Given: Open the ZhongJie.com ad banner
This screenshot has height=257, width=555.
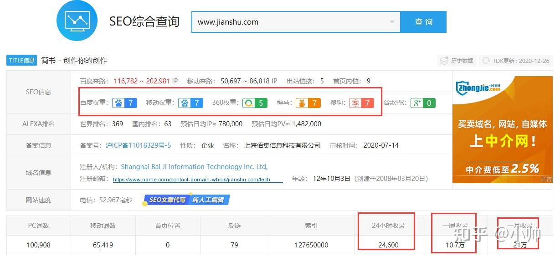Looking at the screenshot, I should 502,129.
